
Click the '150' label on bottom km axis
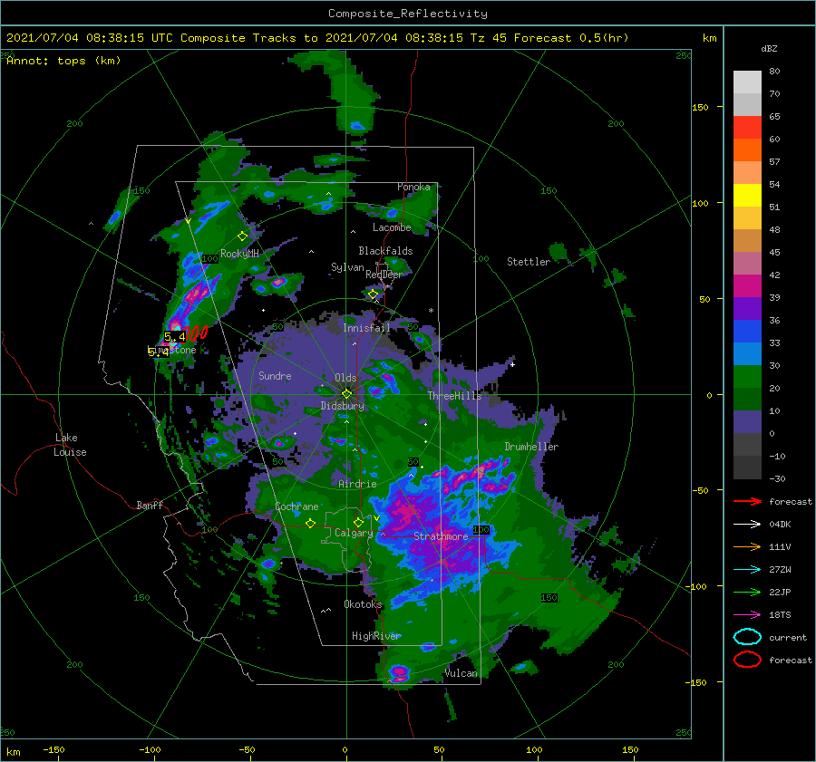pos(630,749)
